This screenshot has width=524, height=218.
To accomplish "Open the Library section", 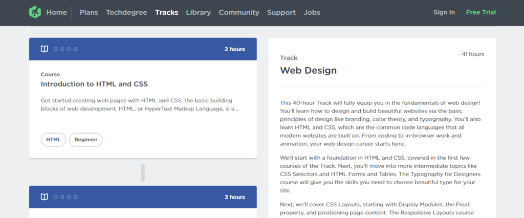I will 198,12.
